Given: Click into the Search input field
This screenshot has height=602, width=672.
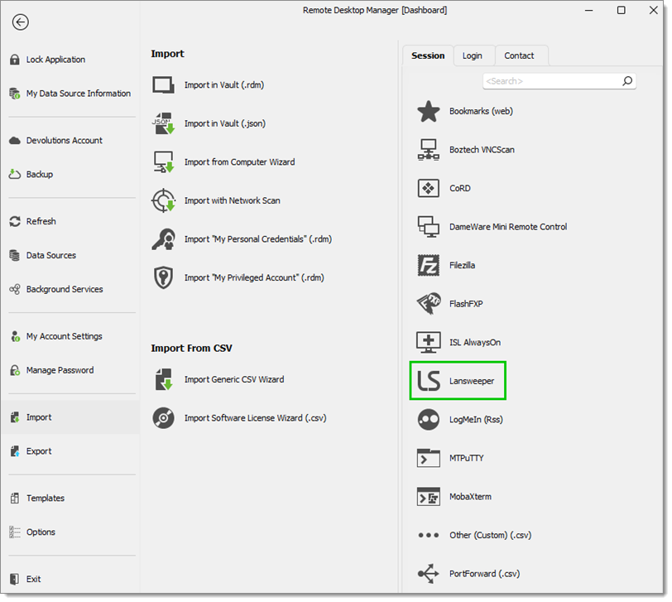Looking at the screenshot, I should [x=553, y=81].
